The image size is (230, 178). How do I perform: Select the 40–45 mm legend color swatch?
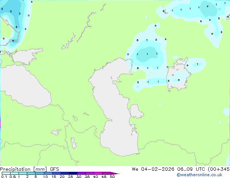point(98,173)
